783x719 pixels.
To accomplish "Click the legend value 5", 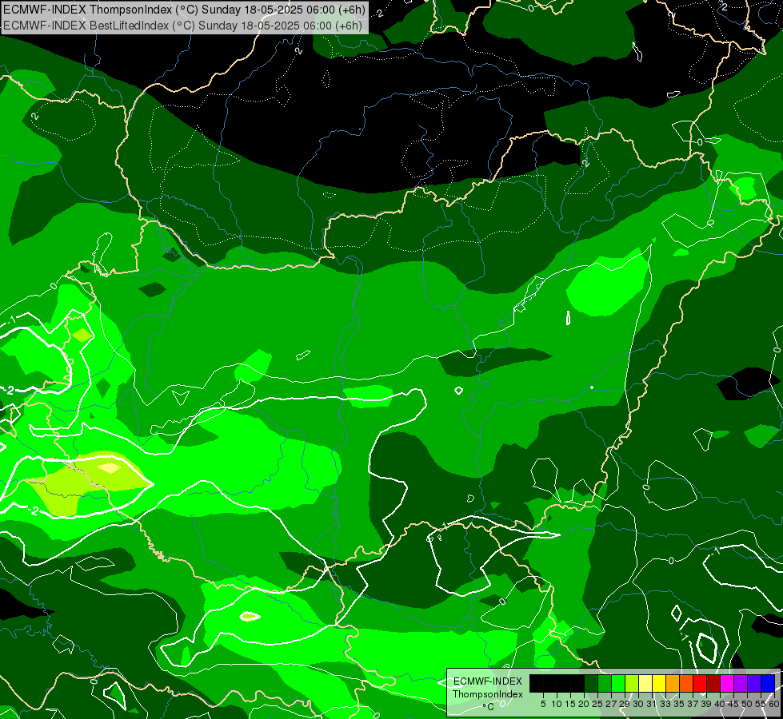I will 543,704.
